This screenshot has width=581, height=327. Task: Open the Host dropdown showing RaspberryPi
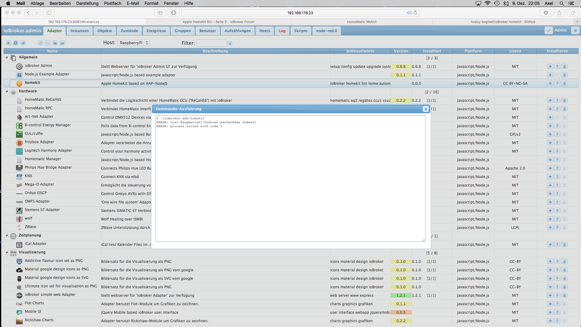(133, 43)
